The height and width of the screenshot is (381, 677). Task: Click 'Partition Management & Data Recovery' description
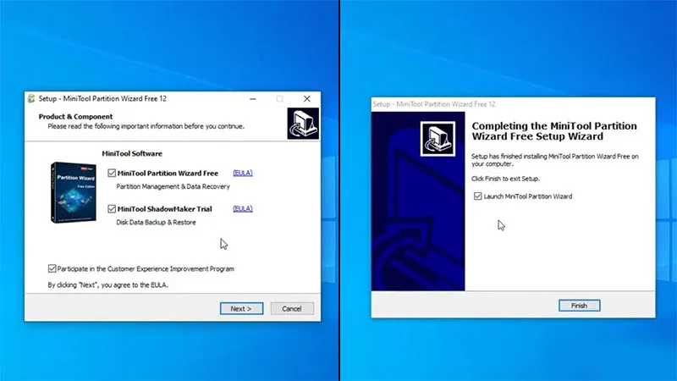point(173,186)
